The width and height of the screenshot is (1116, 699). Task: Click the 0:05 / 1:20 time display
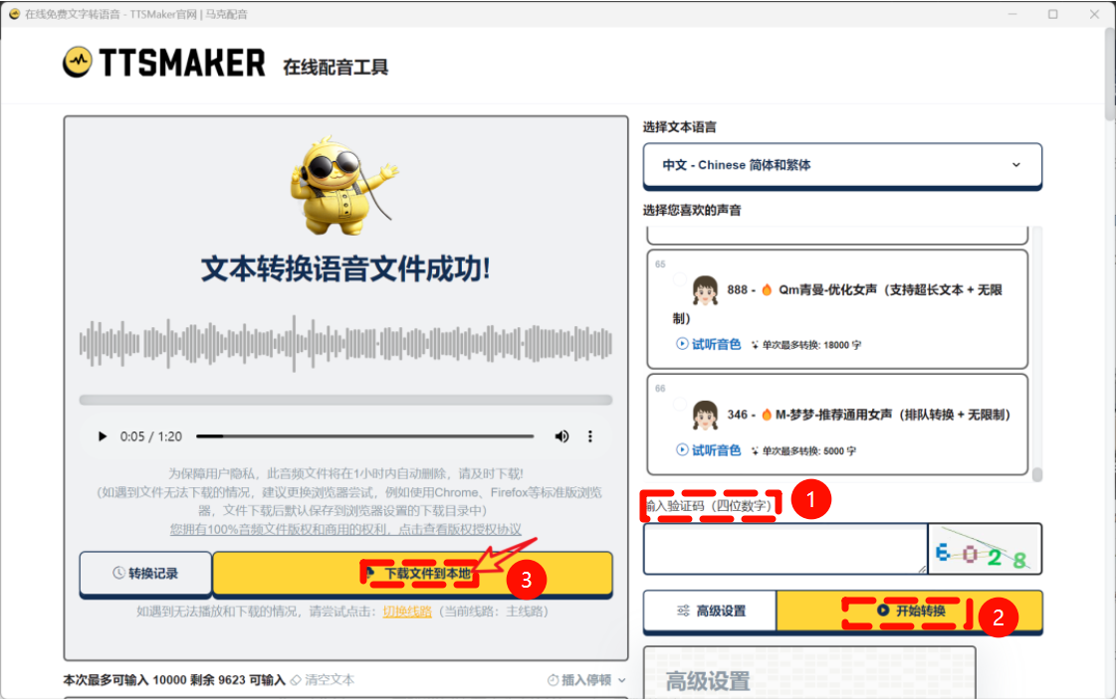[151, 436]
